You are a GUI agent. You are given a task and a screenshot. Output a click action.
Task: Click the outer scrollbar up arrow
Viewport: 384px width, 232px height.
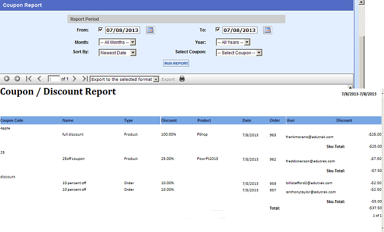tap(362, 2)
